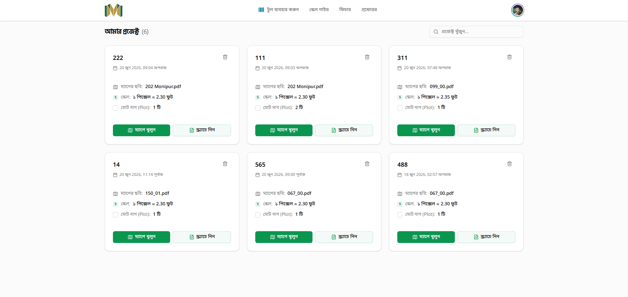Get the sketch for project 14
The height and width of the screenshot is (297, 628).
(x=202, y=237)
